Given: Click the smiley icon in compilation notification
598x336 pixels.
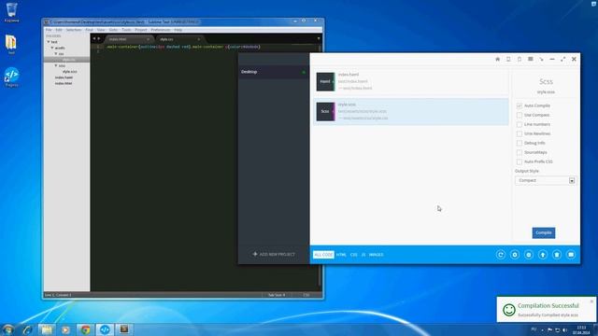Looking at the screenshot, I should pyautogui.click(x=508, y=310).
